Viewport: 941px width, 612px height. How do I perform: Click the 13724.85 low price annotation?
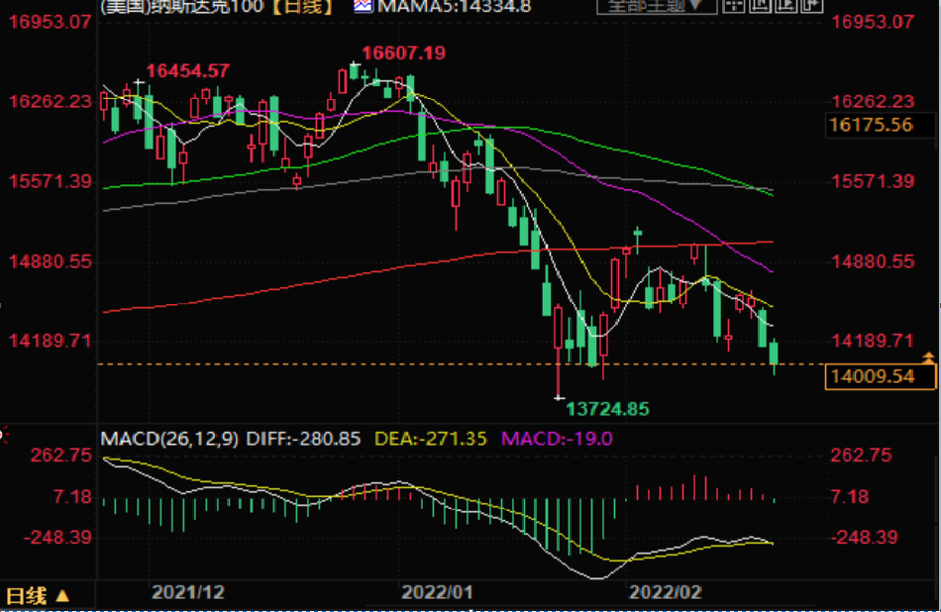pos(606,408)
